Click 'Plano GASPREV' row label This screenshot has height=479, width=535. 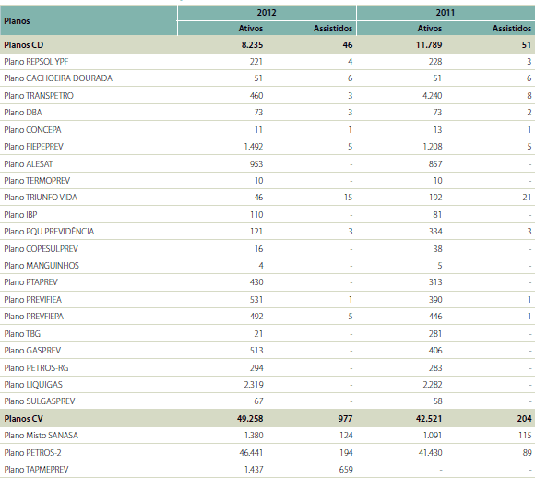tap(32, 351)
